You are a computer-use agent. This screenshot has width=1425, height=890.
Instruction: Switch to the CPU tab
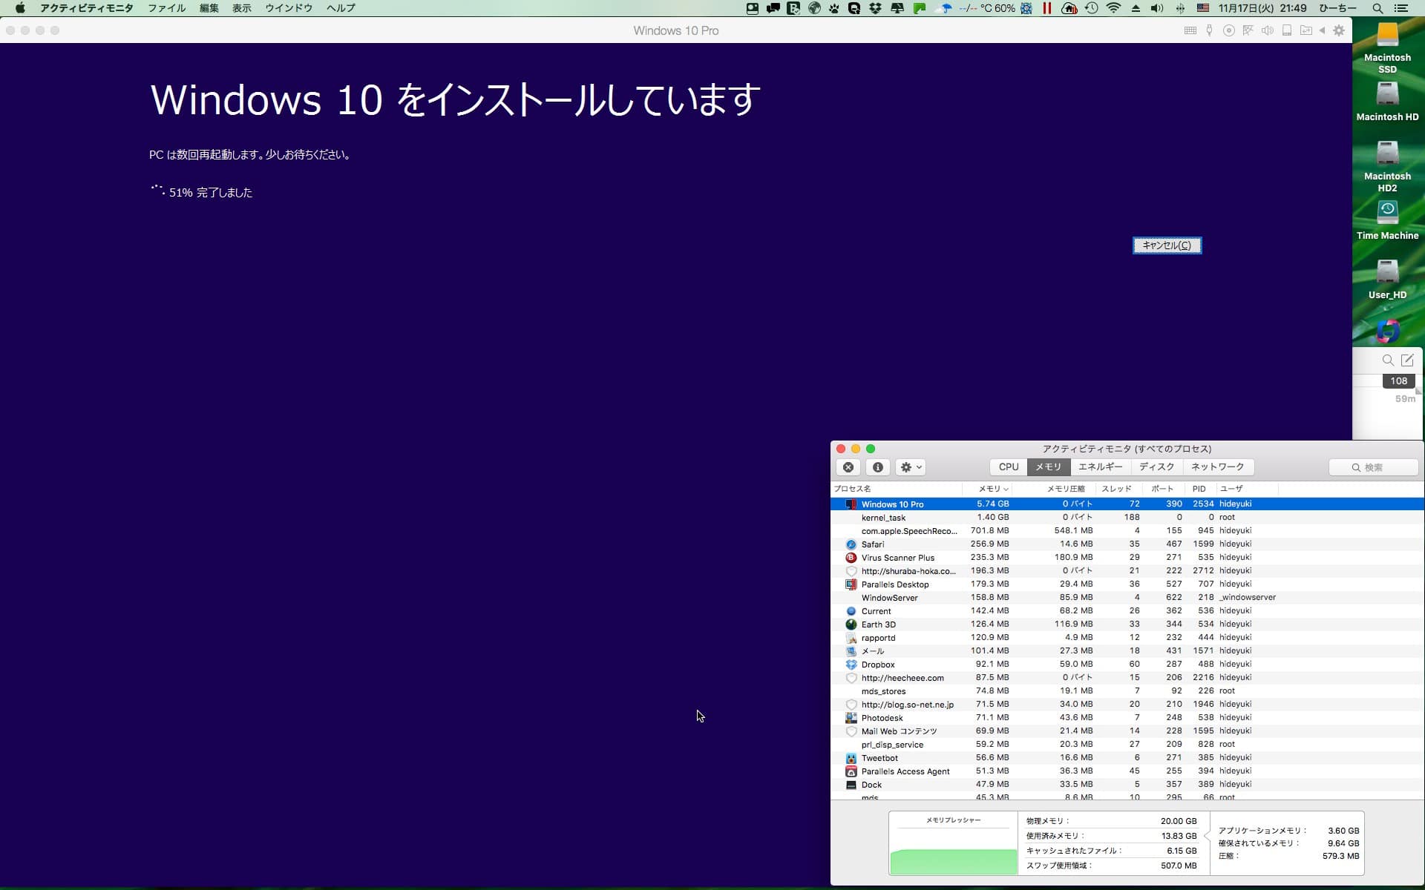click(1009, 467)
